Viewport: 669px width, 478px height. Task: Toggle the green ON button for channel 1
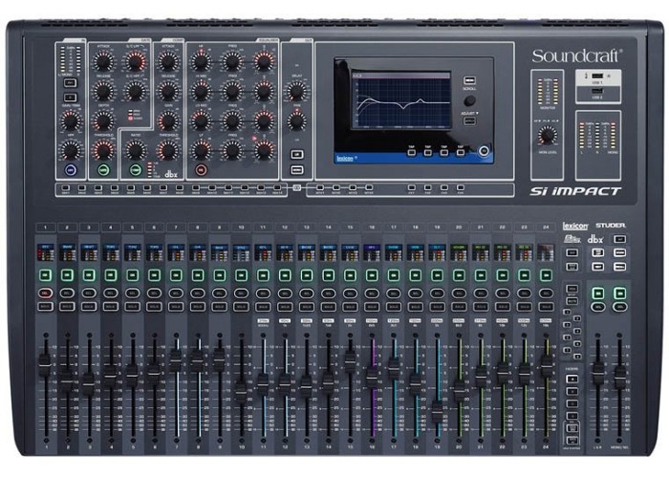[x=45, y=273]
